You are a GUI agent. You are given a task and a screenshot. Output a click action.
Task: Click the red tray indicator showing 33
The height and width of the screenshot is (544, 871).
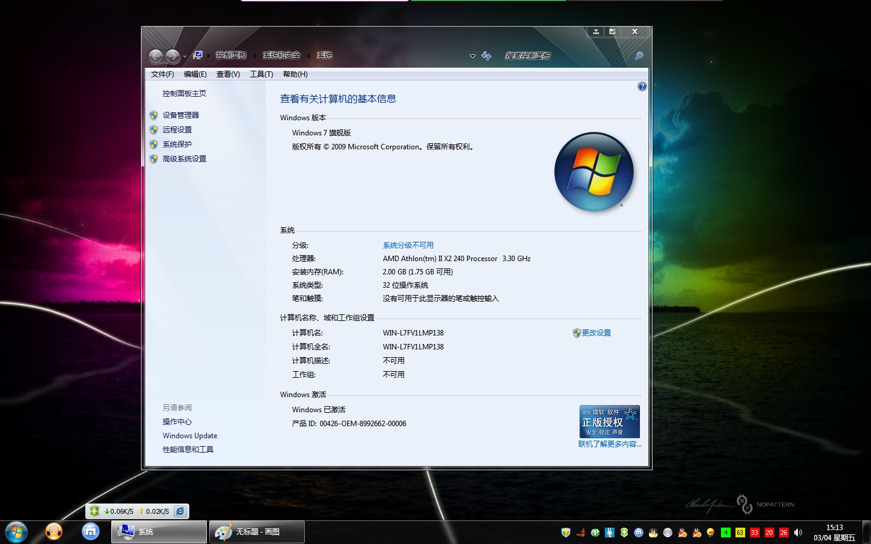pyautogui.click(x=755, y=533)
